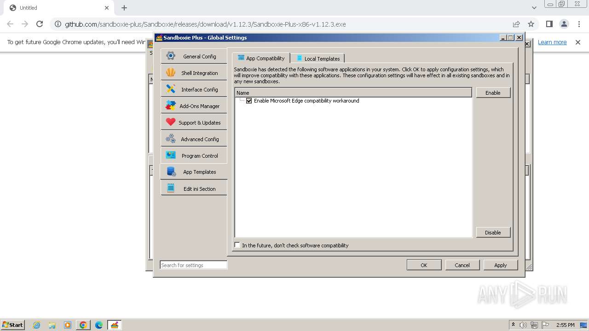
Task: Click the taskbar clock 2:55 PM
Action: pyautogui.click(x=565, y=325)
